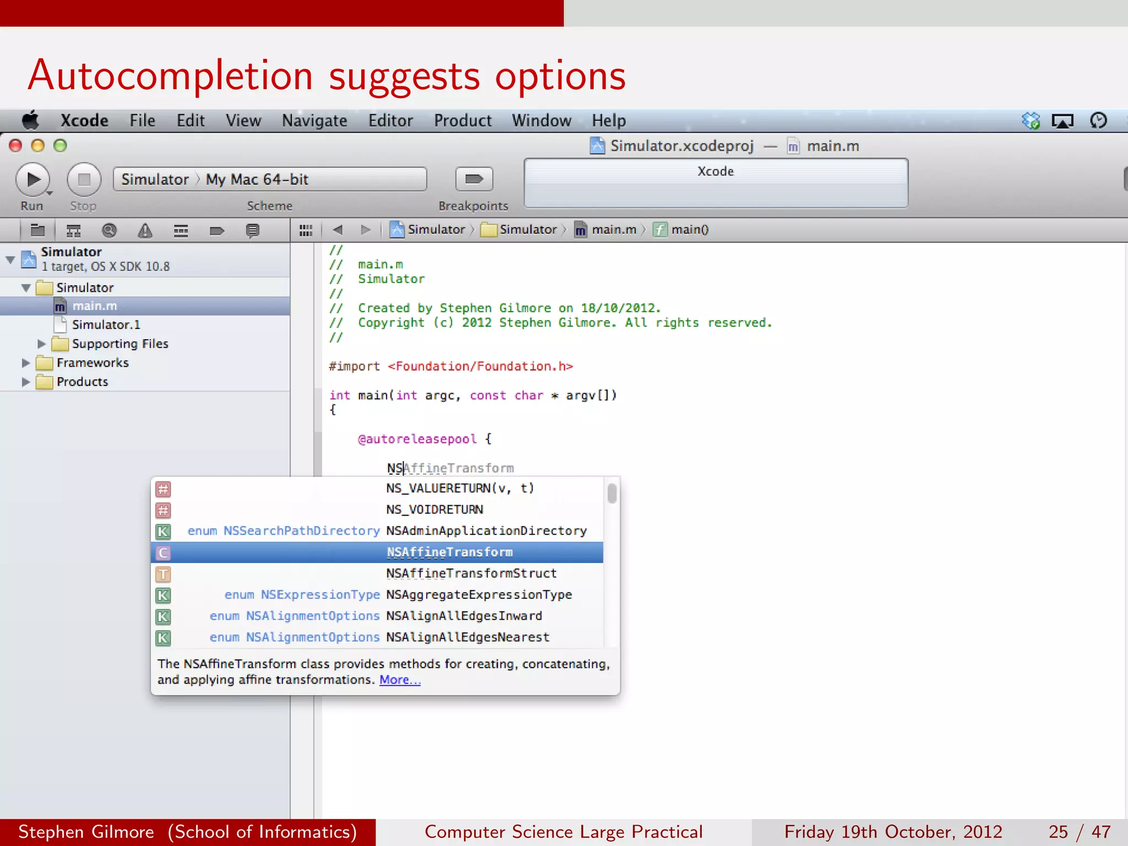Open the Issue navigator warning icon

145,230
